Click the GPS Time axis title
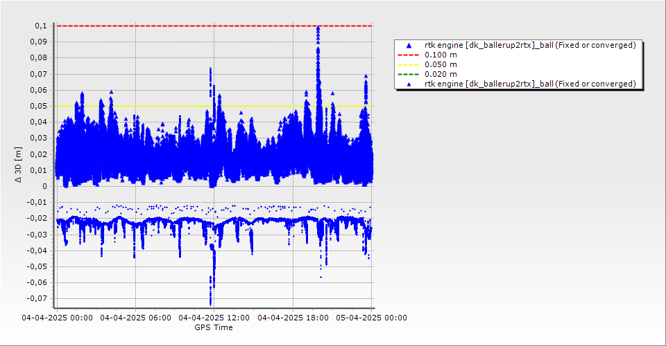 [214, 327]
